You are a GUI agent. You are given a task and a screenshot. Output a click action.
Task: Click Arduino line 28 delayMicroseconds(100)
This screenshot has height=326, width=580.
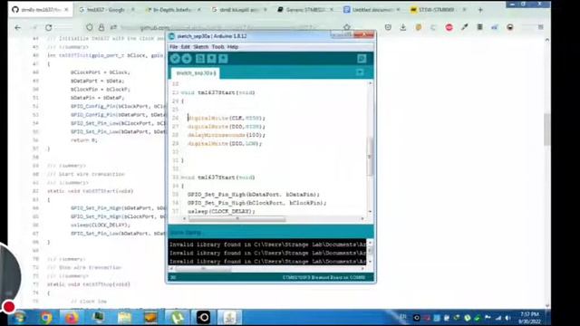[x=226, y=135]
